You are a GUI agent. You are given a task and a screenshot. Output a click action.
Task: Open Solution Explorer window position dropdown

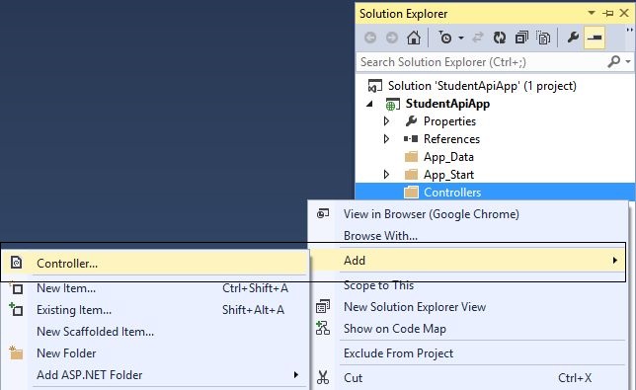click(x=592, y=13)
